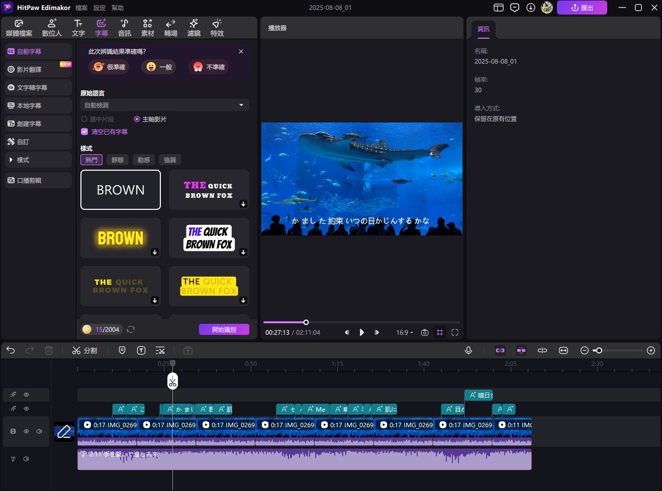Uncheck the 清空已有字幕 checkbox
This screenshot has width=662, height=491.
[x=84, y=132]
